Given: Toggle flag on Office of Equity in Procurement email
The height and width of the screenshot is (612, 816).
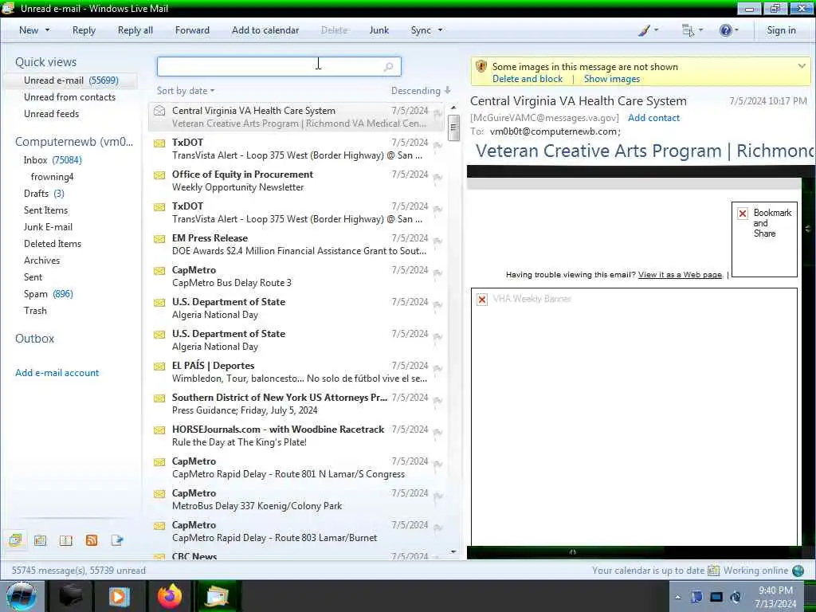Looking at the screenshot, I should 438,177.
